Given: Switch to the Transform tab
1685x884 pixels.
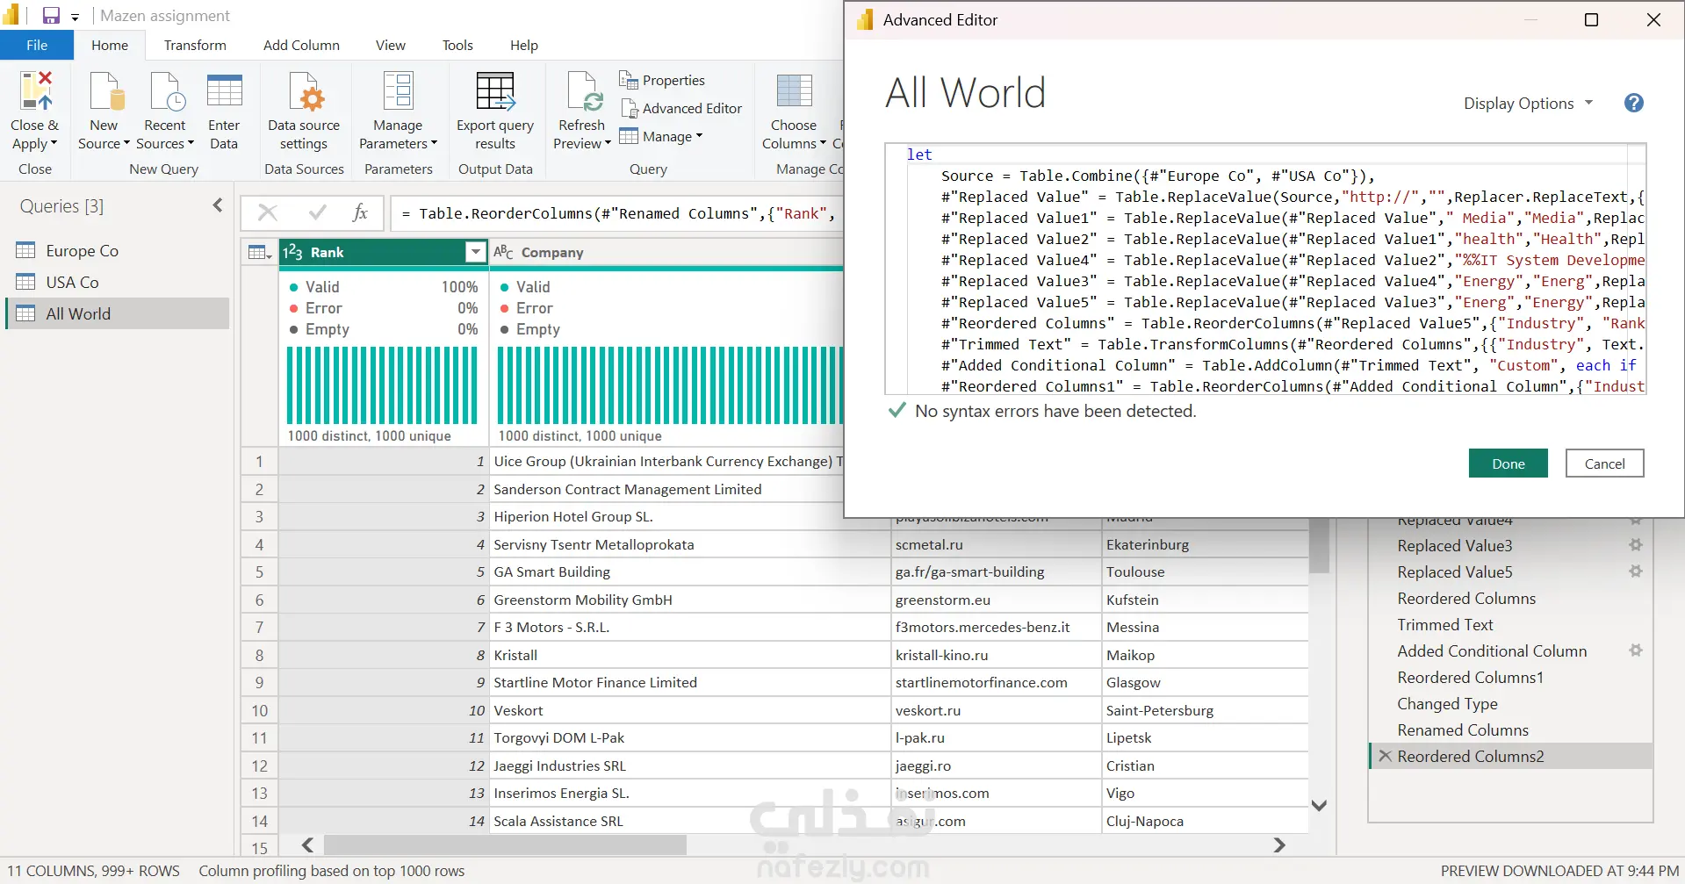Looking at the screenshot, I should [x=195, y=45].
